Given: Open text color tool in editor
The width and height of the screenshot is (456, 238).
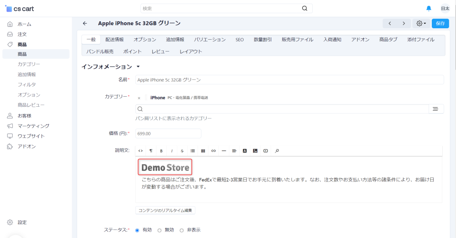Looking at the screenshot, I should (x=245, y=151).
